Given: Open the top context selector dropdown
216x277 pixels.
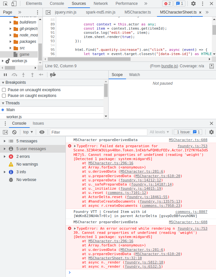Looking at the screenshot, I should click(x=28, y=132).
